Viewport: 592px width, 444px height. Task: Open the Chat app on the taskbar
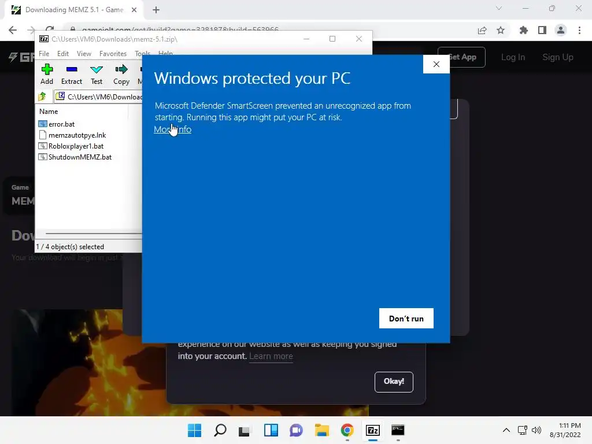(x=297, y=430)
